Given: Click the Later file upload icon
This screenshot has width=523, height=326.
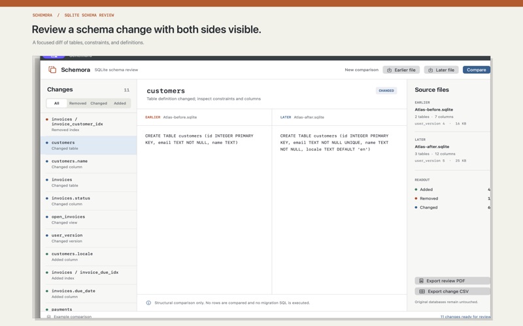Looking at the screenshot, I should click(x=430, y=70).
